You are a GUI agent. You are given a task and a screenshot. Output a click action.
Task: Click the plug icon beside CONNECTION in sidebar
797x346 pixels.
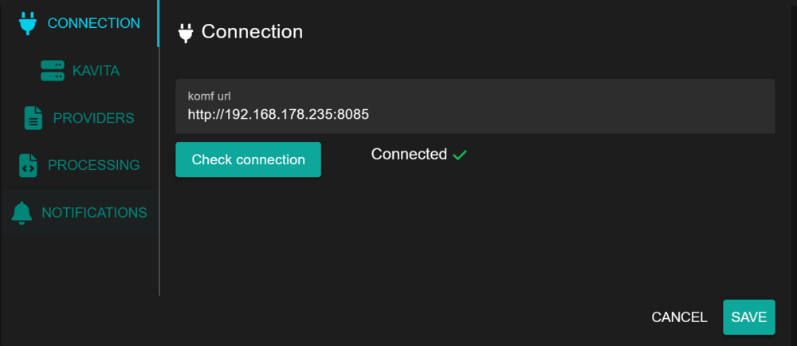pos(28,23)
